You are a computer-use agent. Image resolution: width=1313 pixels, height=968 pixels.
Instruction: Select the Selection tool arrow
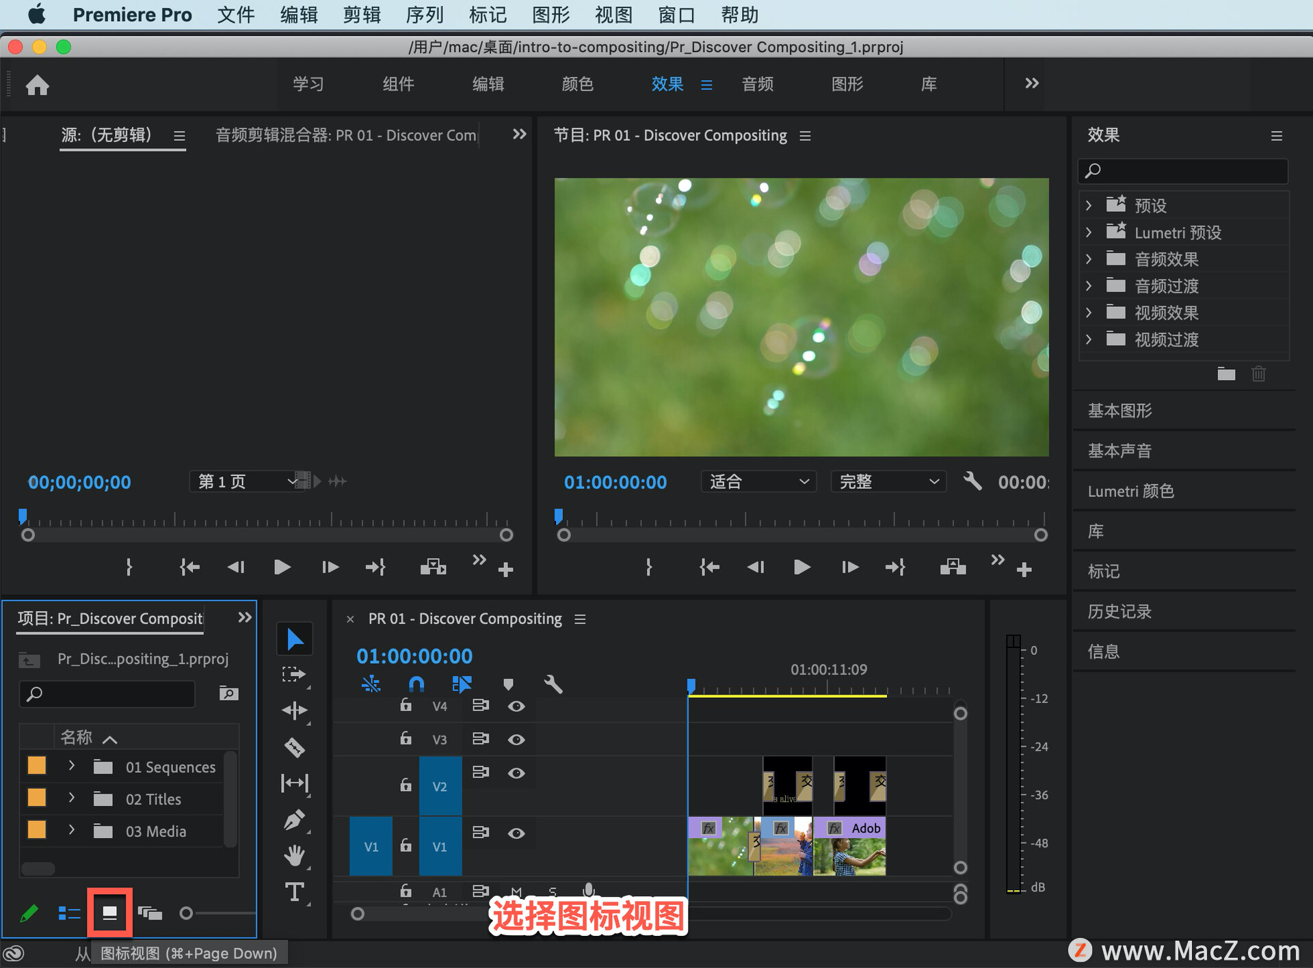pyautogui.click(x=295, y=639)
